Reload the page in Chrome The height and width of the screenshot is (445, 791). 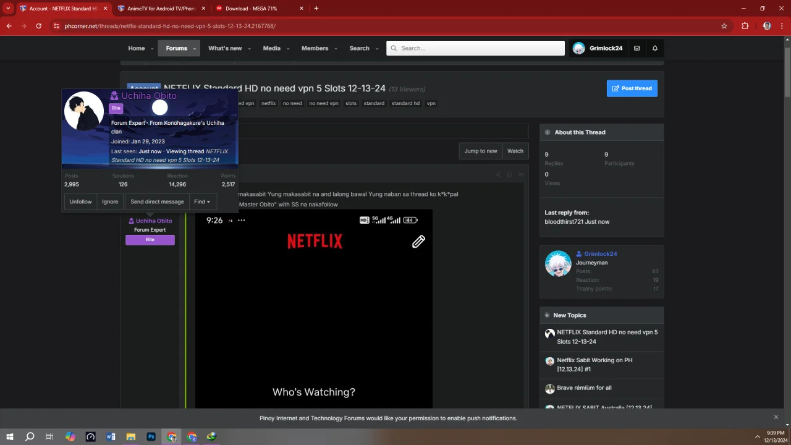38,26
